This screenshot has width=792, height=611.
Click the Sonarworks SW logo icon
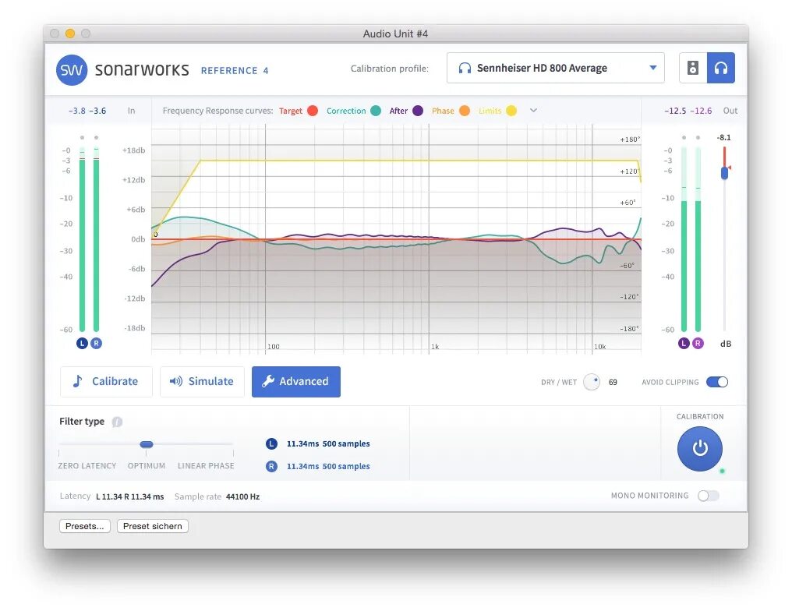(71, 69)
